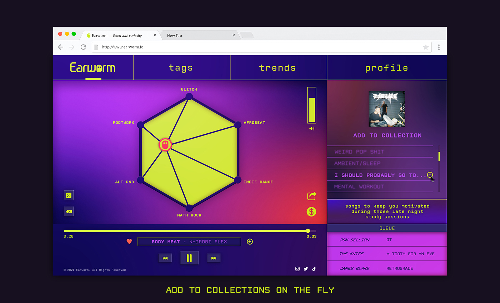This screenshot has height=303, width=500.
Task: Click the Add to Collection heading
Action: pyautogui.click(x=387, y=135)
